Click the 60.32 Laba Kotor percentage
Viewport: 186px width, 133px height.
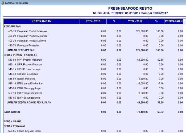tap(160, 112)
